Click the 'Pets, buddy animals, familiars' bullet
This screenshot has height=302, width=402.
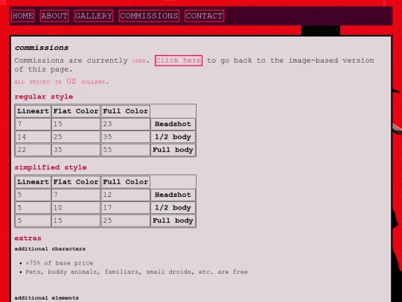coord(136,271)
